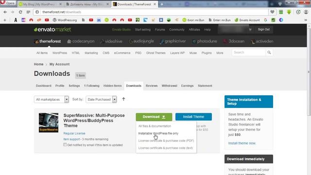
Task: Open the Enter mr.Bun bookmark
Action: click(x=220, y=20)
